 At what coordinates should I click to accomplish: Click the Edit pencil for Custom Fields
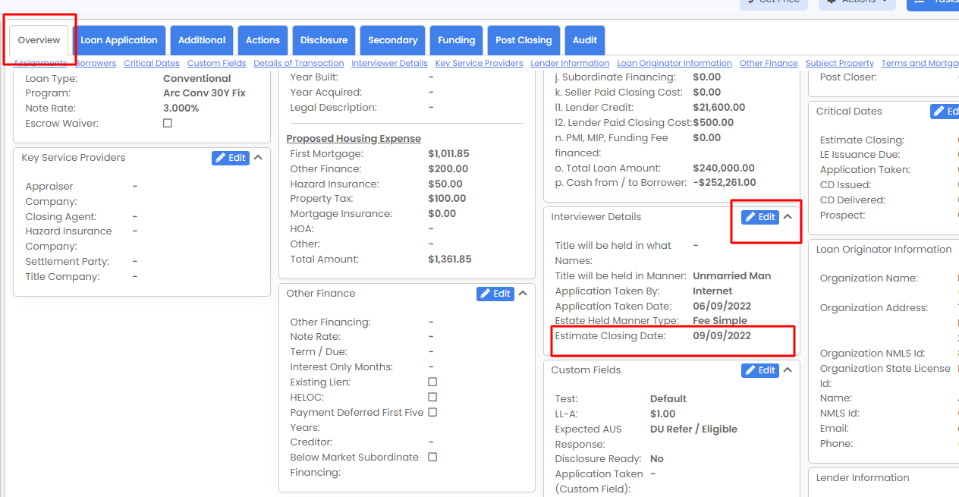pos(759,370)
